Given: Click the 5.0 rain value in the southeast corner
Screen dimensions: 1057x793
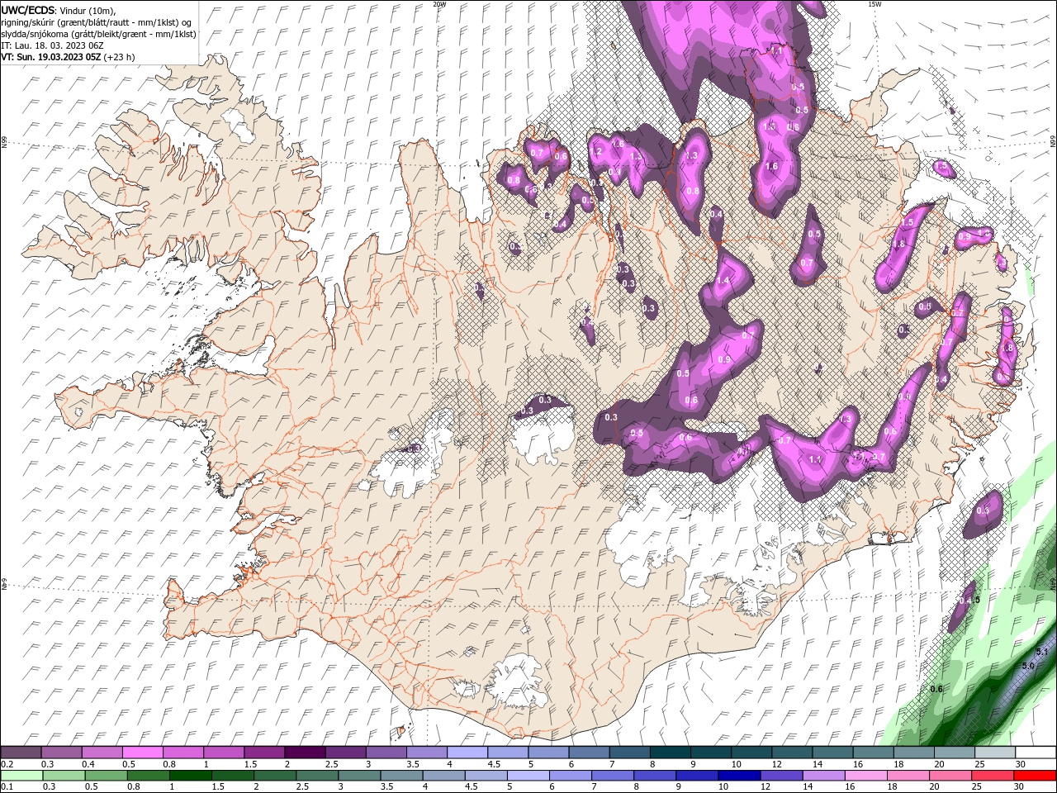Looking at the screenshot, I should click(x=1028, y=666).
